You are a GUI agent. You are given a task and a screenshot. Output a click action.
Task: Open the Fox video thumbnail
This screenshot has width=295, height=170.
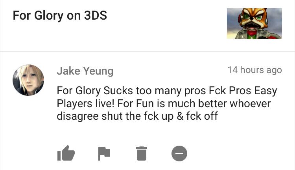(254, 24)
